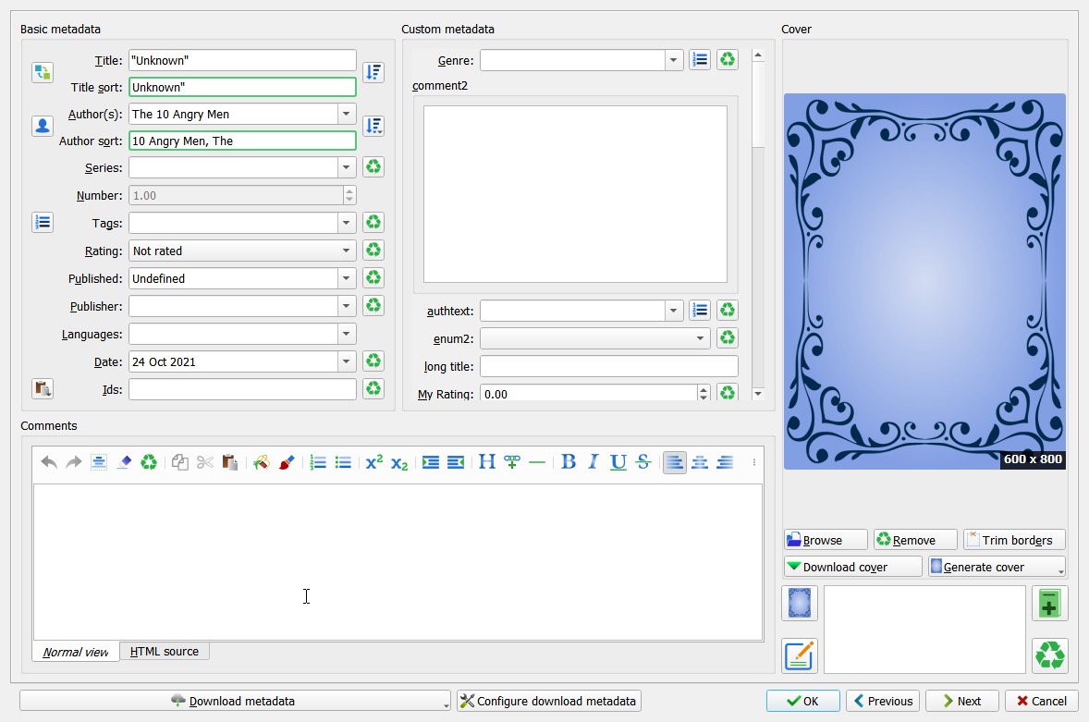The image size is (1089, 722).
Task: Insert a link in comments toolbar
Action: [512, 462]
